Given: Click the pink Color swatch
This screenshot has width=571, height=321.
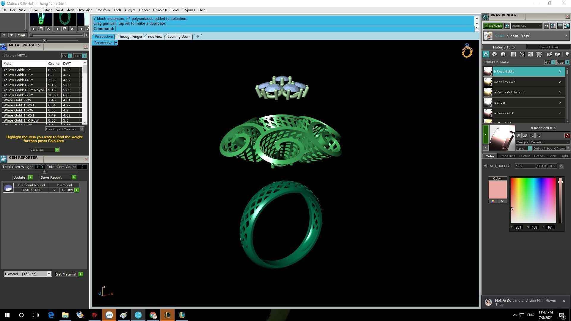Looking at the screenshot, I should [x=498, y=190].
